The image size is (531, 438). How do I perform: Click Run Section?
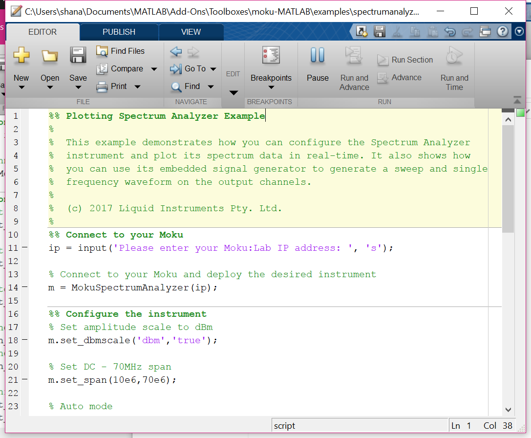[405, 60]
